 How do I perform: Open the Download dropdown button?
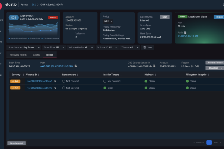click(x=215, y=68)
